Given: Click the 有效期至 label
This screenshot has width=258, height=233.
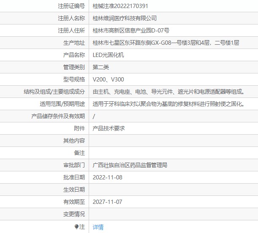Looking at the screenshot, I should click(x=74, y=202).
